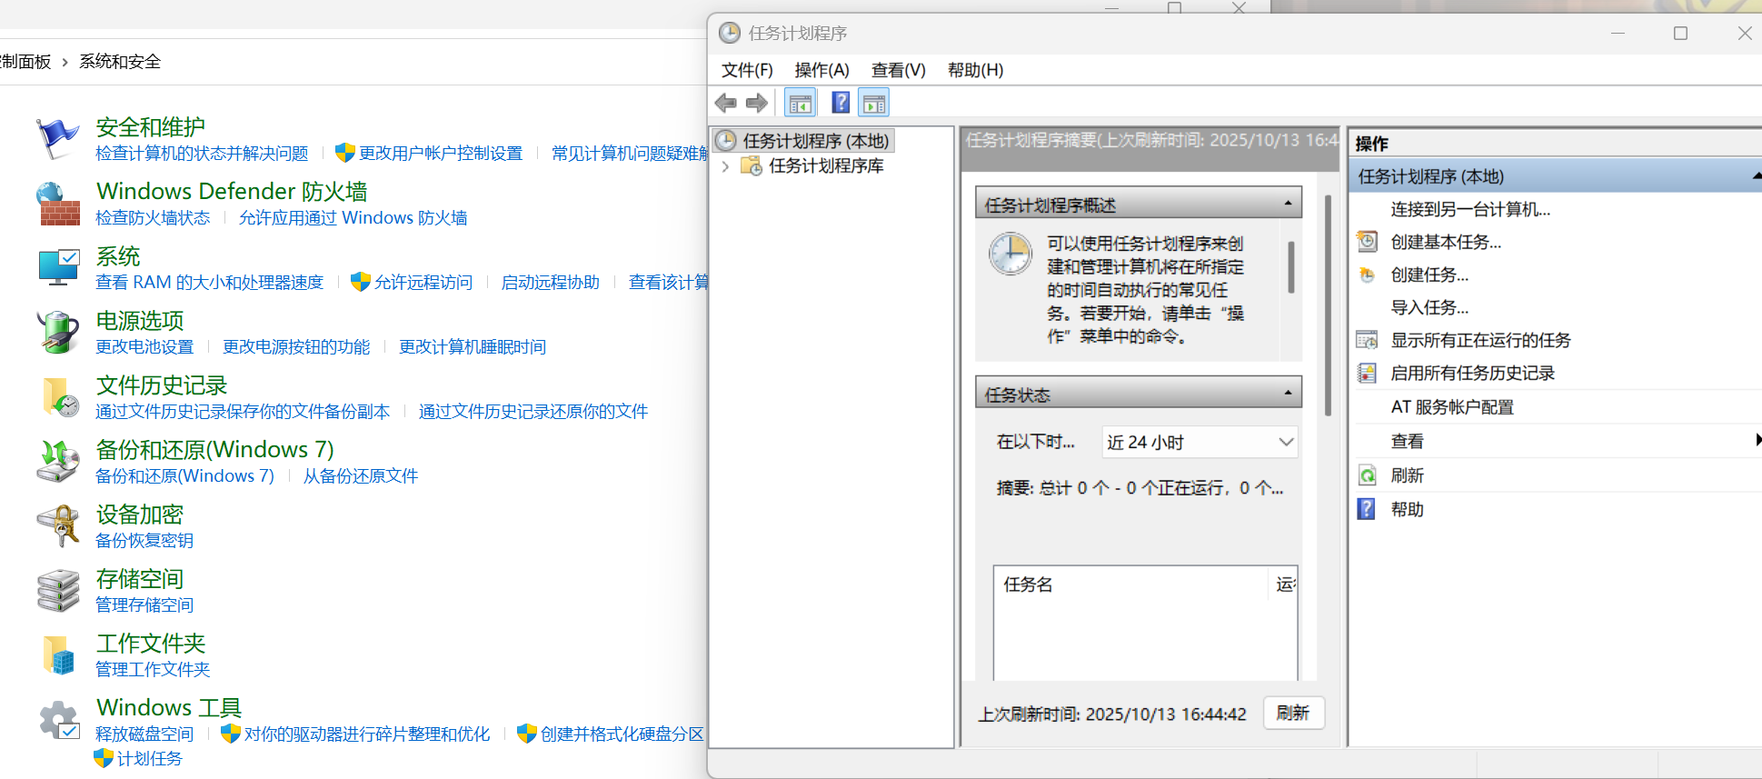The height and width of the screenshot is (779, 1762).
Task: Open 允许应用通过 Windows 防火墙 link
Action: tap(353, 218)
